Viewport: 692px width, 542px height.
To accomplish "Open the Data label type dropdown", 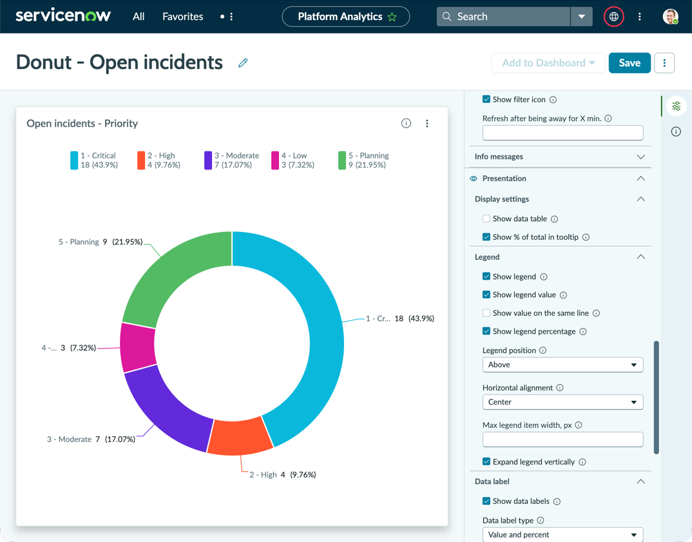I will [562, 534].
